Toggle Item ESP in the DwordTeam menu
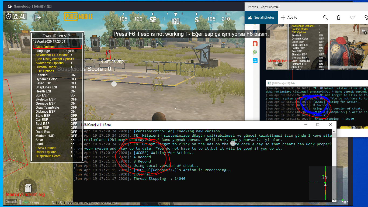The image size is (368, 207). pyautogui.click(x=56, y=128)
